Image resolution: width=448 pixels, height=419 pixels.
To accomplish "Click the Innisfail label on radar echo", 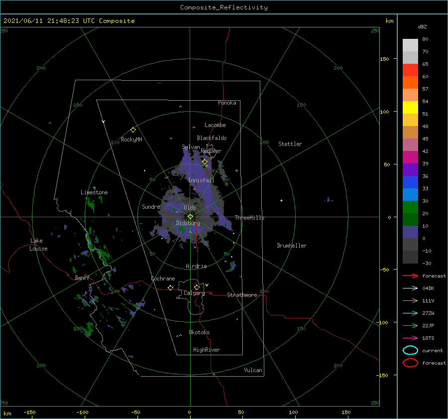I will tap(201, 180).
